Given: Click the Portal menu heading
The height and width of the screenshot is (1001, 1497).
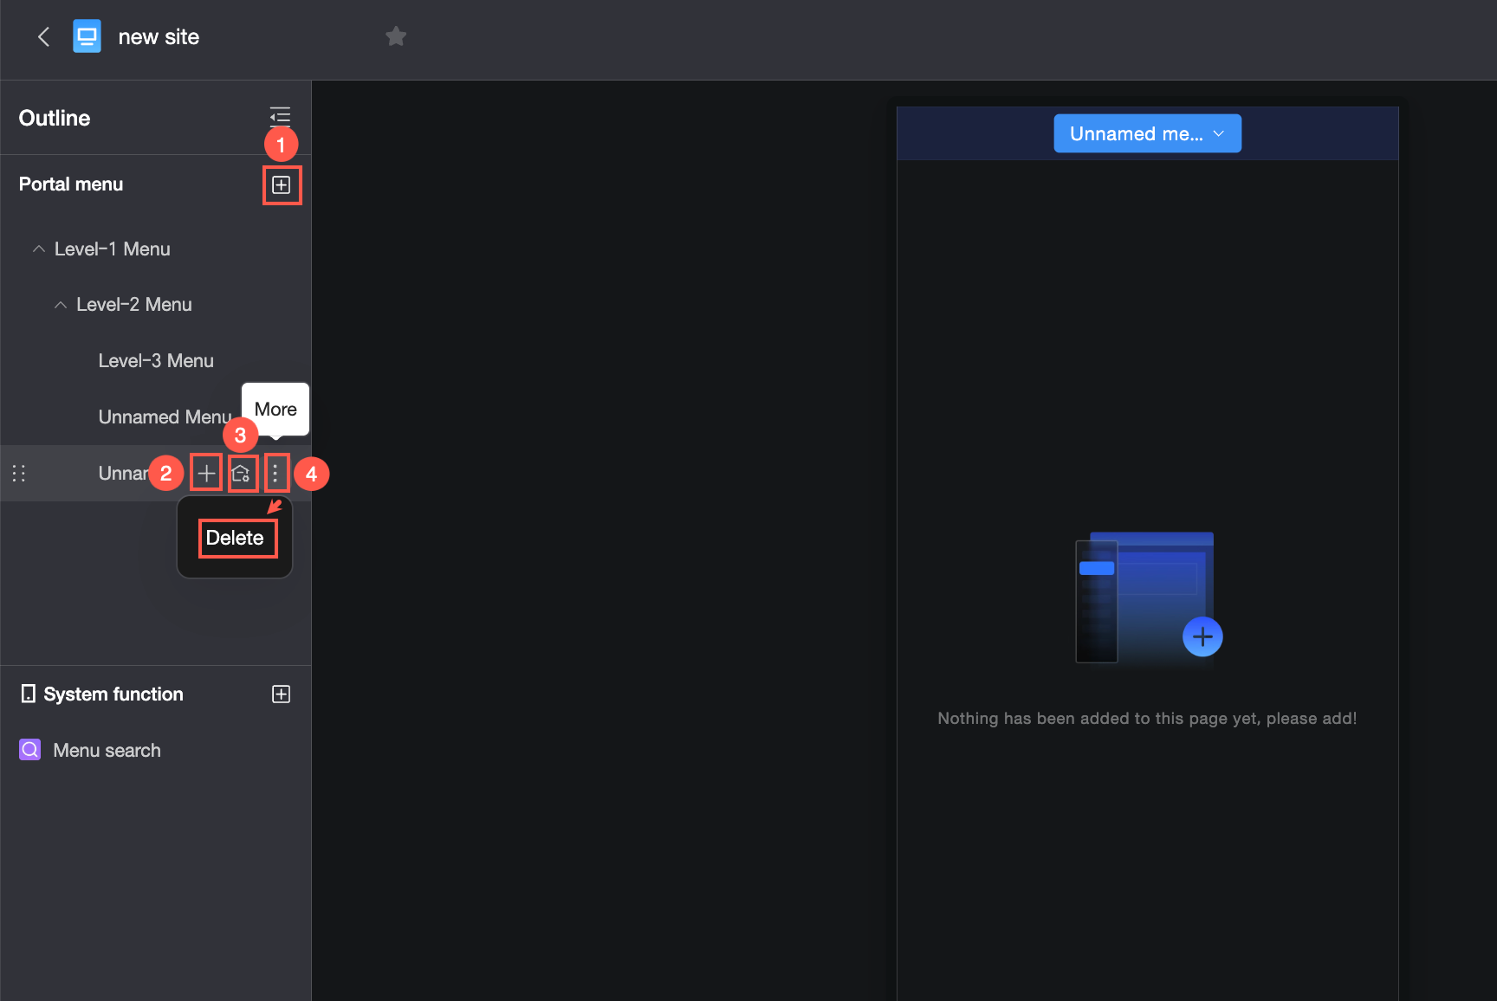Looking at the screenshot, I should [71, 184].
